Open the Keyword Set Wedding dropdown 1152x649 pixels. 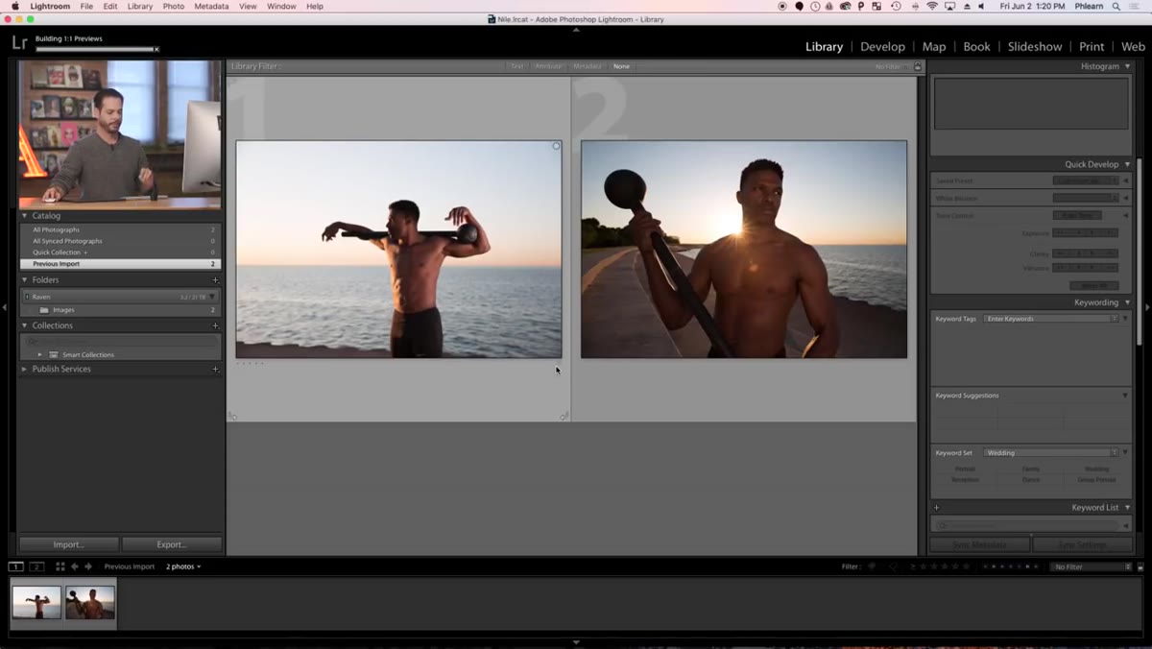pyautogui.click(x=1052, y=452)
